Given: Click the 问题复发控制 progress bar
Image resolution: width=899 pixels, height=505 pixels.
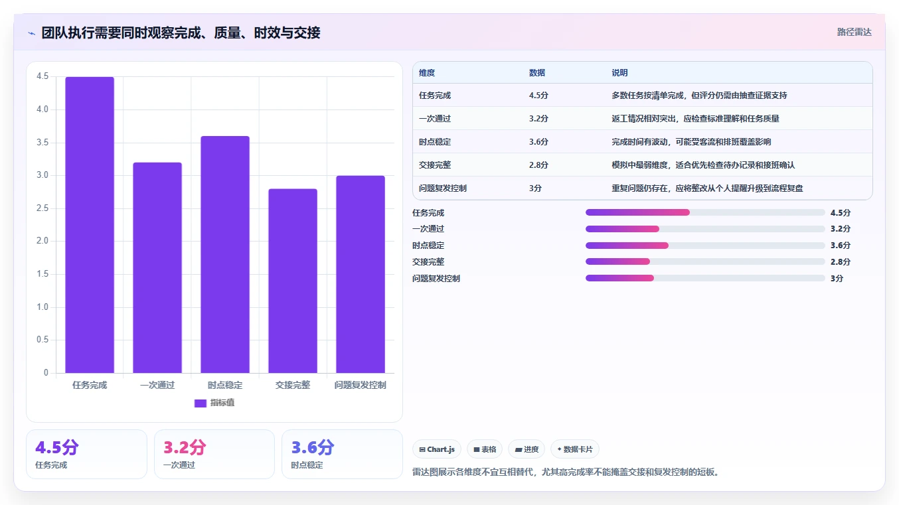Looking at the screenshot, I should [x=705, y=278].
